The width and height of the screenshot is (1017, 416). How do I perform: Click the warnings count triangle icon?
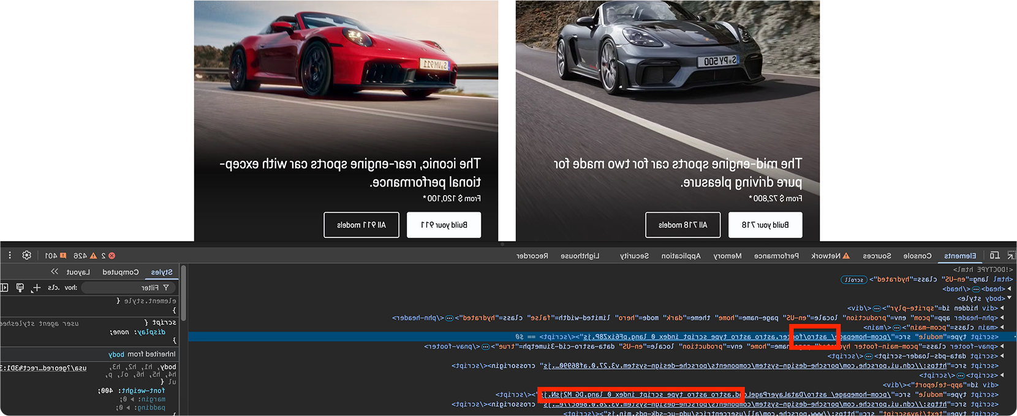(93, 256)
